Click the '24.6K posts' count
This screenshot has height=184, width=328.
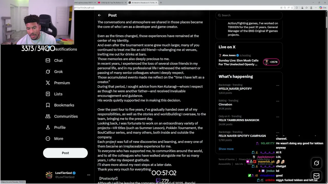coord(225,124)
